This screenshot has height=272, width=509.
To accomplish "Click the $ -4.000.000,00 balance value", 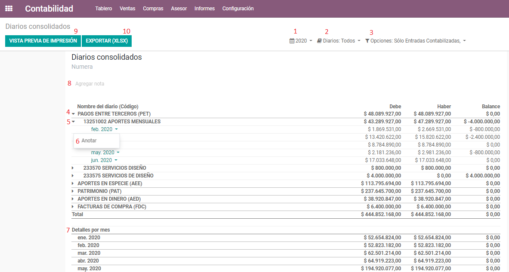I will pyautogui.click(x=482, y=122).
